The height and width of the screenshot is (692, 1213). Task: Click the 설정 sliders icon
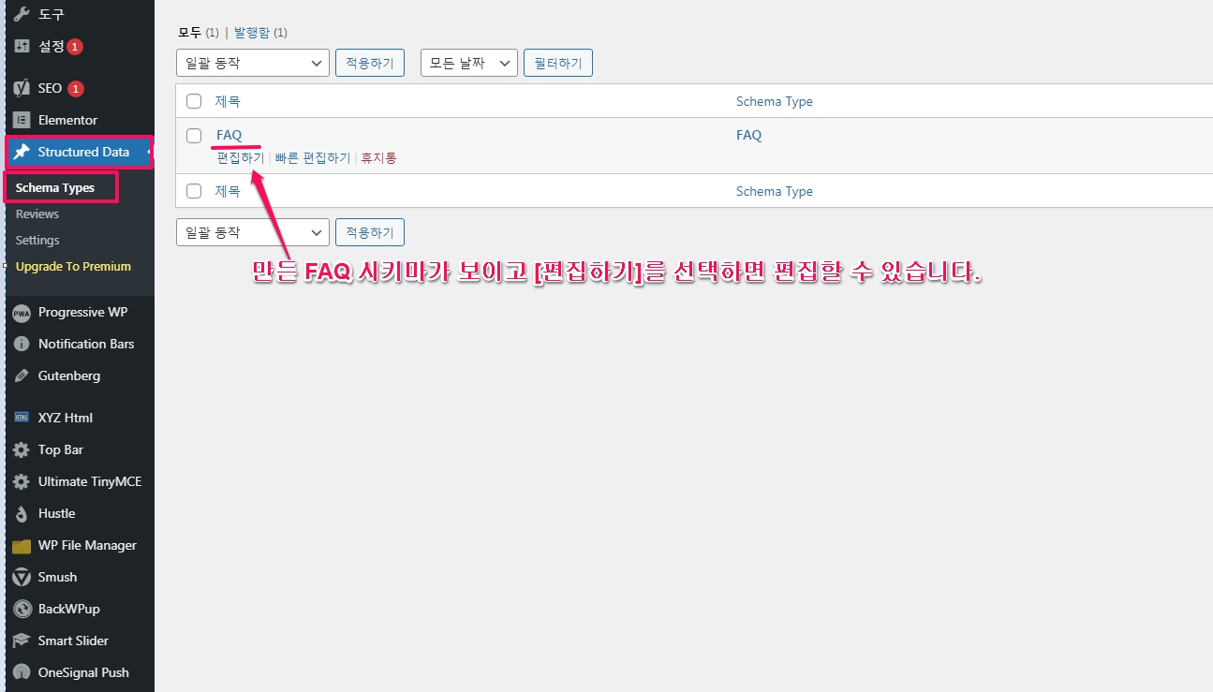[x=22, y=47]
